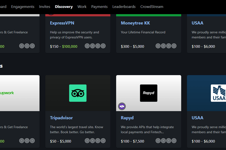
Task: Click the Moneytree KK priority target icons
Action: [166, 46]
